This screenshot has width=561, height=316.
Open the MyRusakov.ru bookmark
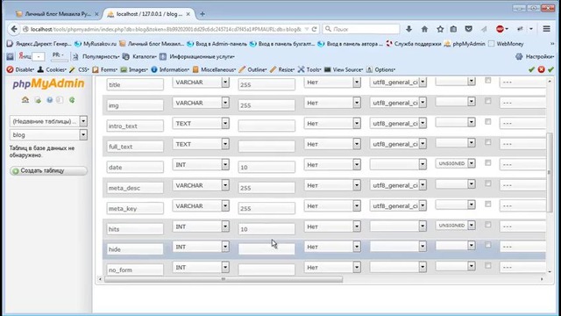96,44
